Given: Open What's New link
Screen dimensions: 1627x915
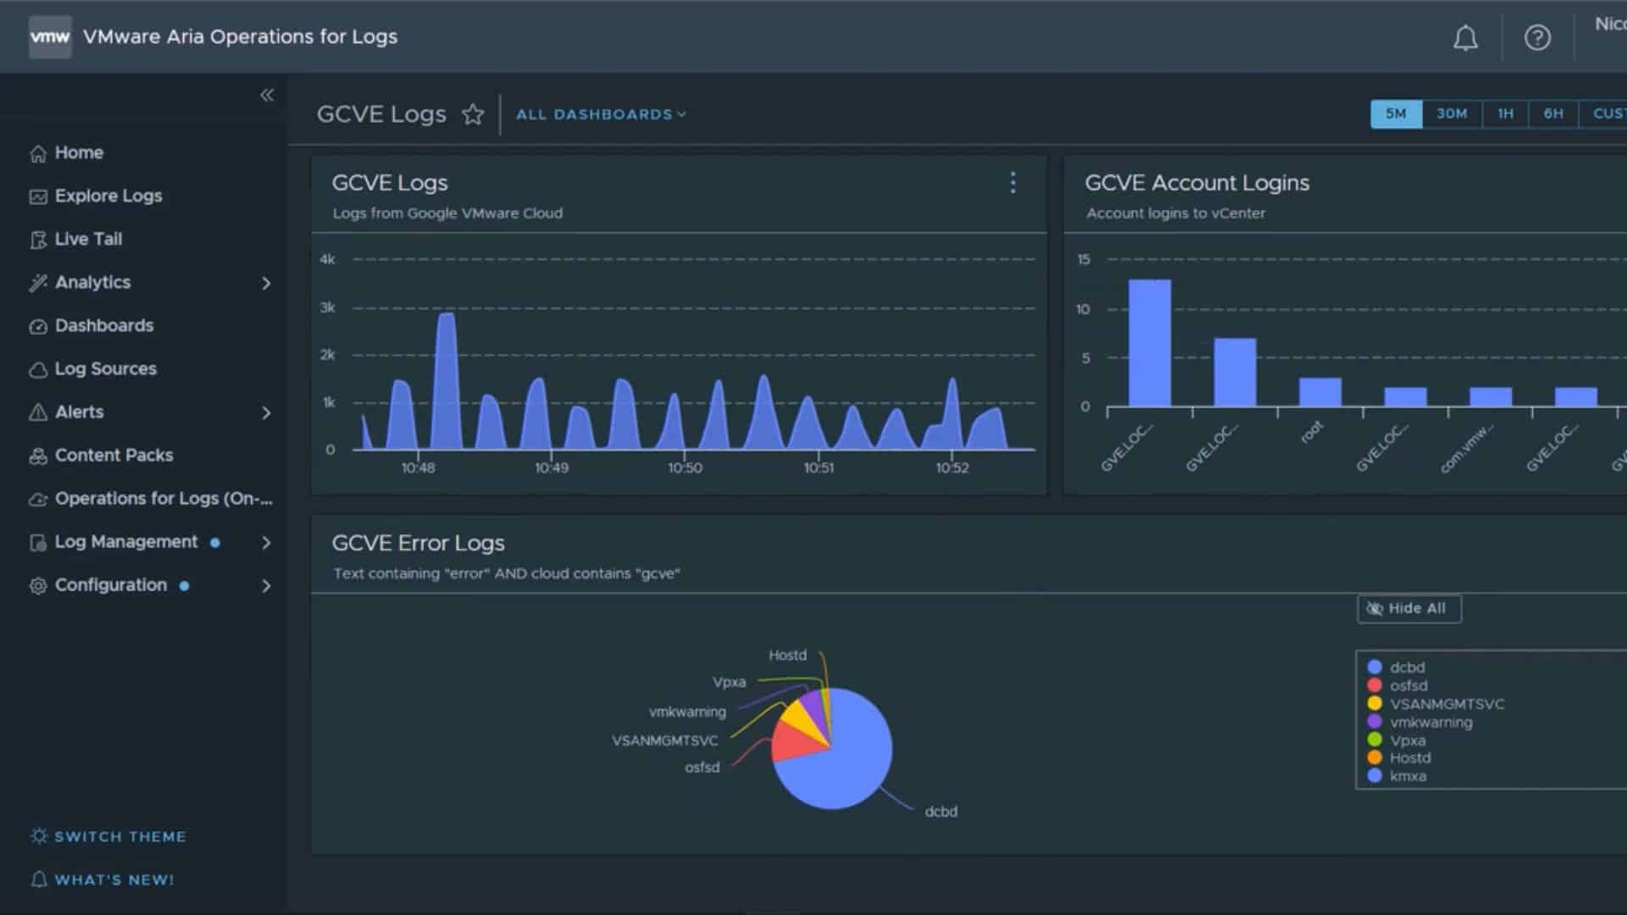Looking at the screenshot, I should click(x=114, y=879).
